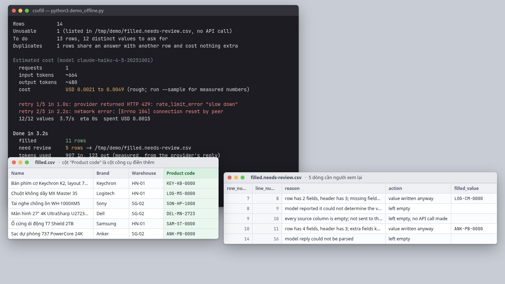This screenshot has height=284, width=505.
Task: Select product code LOG-MS-0000
Action: [x=191, y=194]
